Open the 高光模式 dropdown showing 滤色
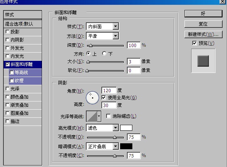This screenshot has height=167, width=227. point(102,128)
